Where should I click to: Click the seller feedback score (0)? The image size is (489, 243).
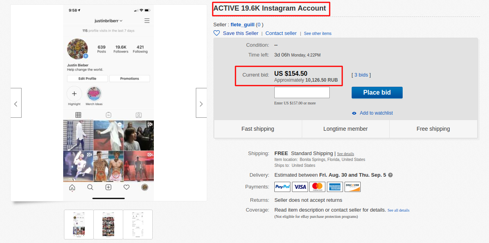259,24
